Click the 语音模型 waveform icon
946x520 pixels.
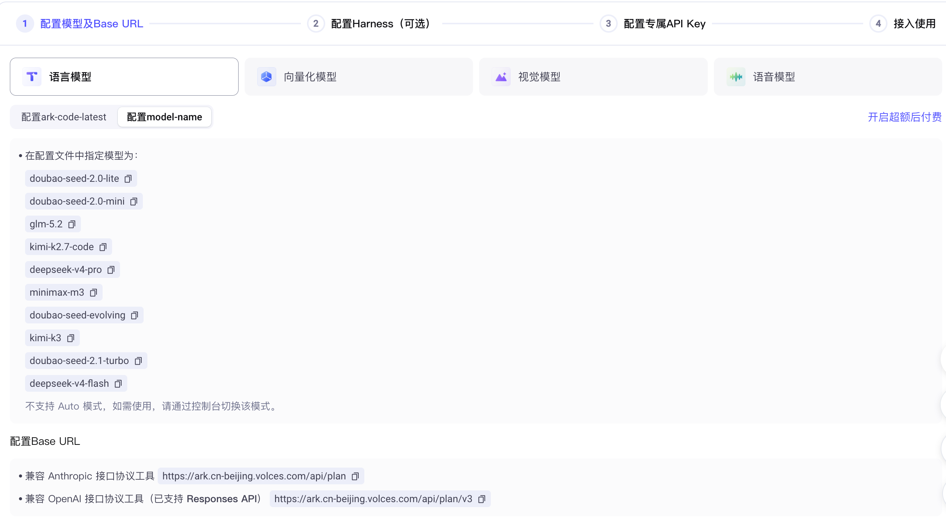(x=736, y=77)
